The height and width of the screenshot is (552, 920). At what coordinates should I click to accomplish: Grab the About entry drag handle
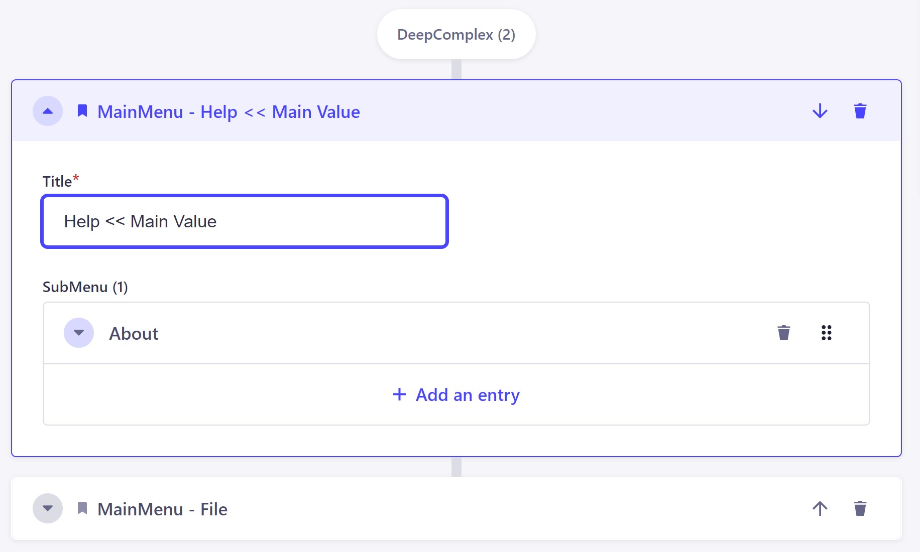click(x=826, y=332)
